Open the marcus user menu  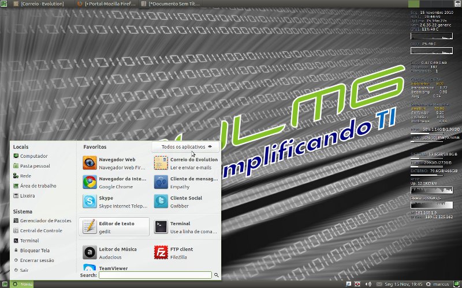point(441,284)
